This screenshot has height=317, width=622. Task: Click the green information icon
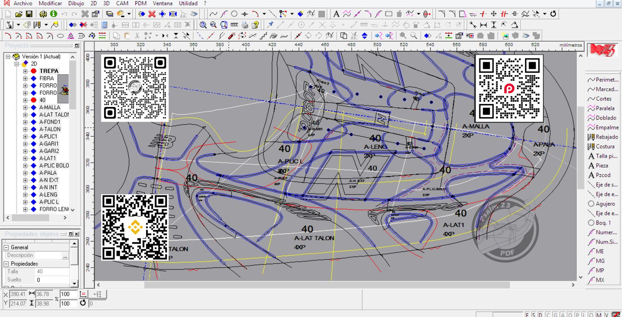click(53, 14)
